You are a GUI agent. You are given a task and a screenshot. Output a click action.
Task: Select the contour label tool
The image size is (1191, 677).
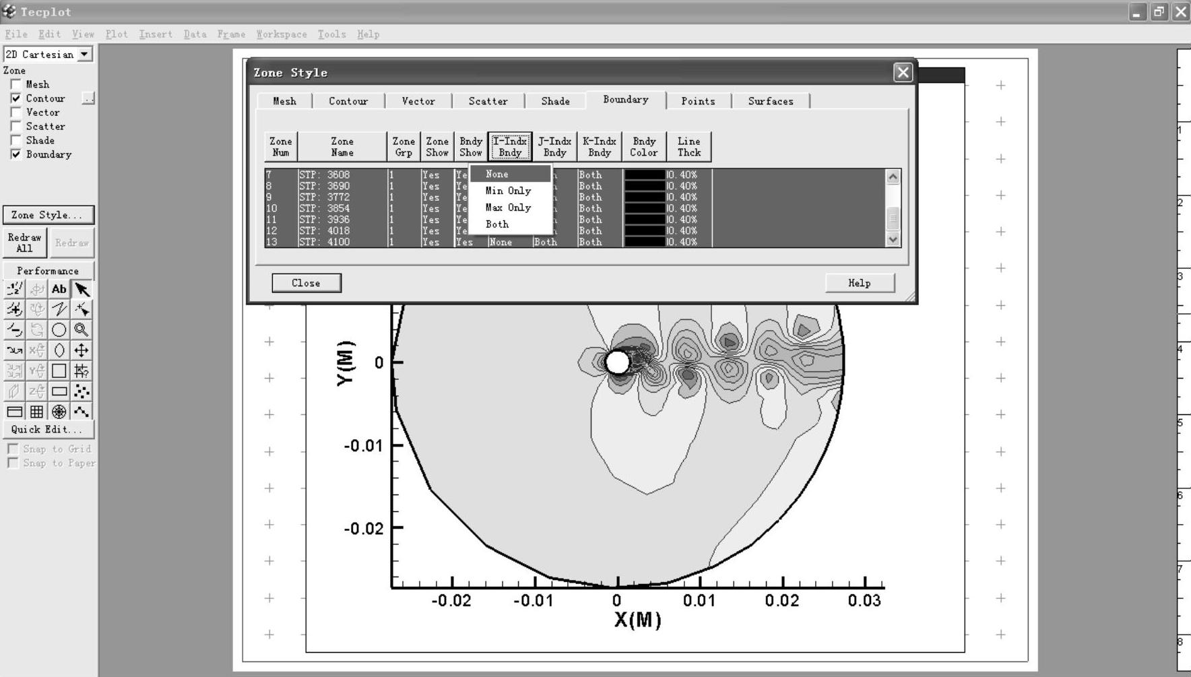(14, 289)
